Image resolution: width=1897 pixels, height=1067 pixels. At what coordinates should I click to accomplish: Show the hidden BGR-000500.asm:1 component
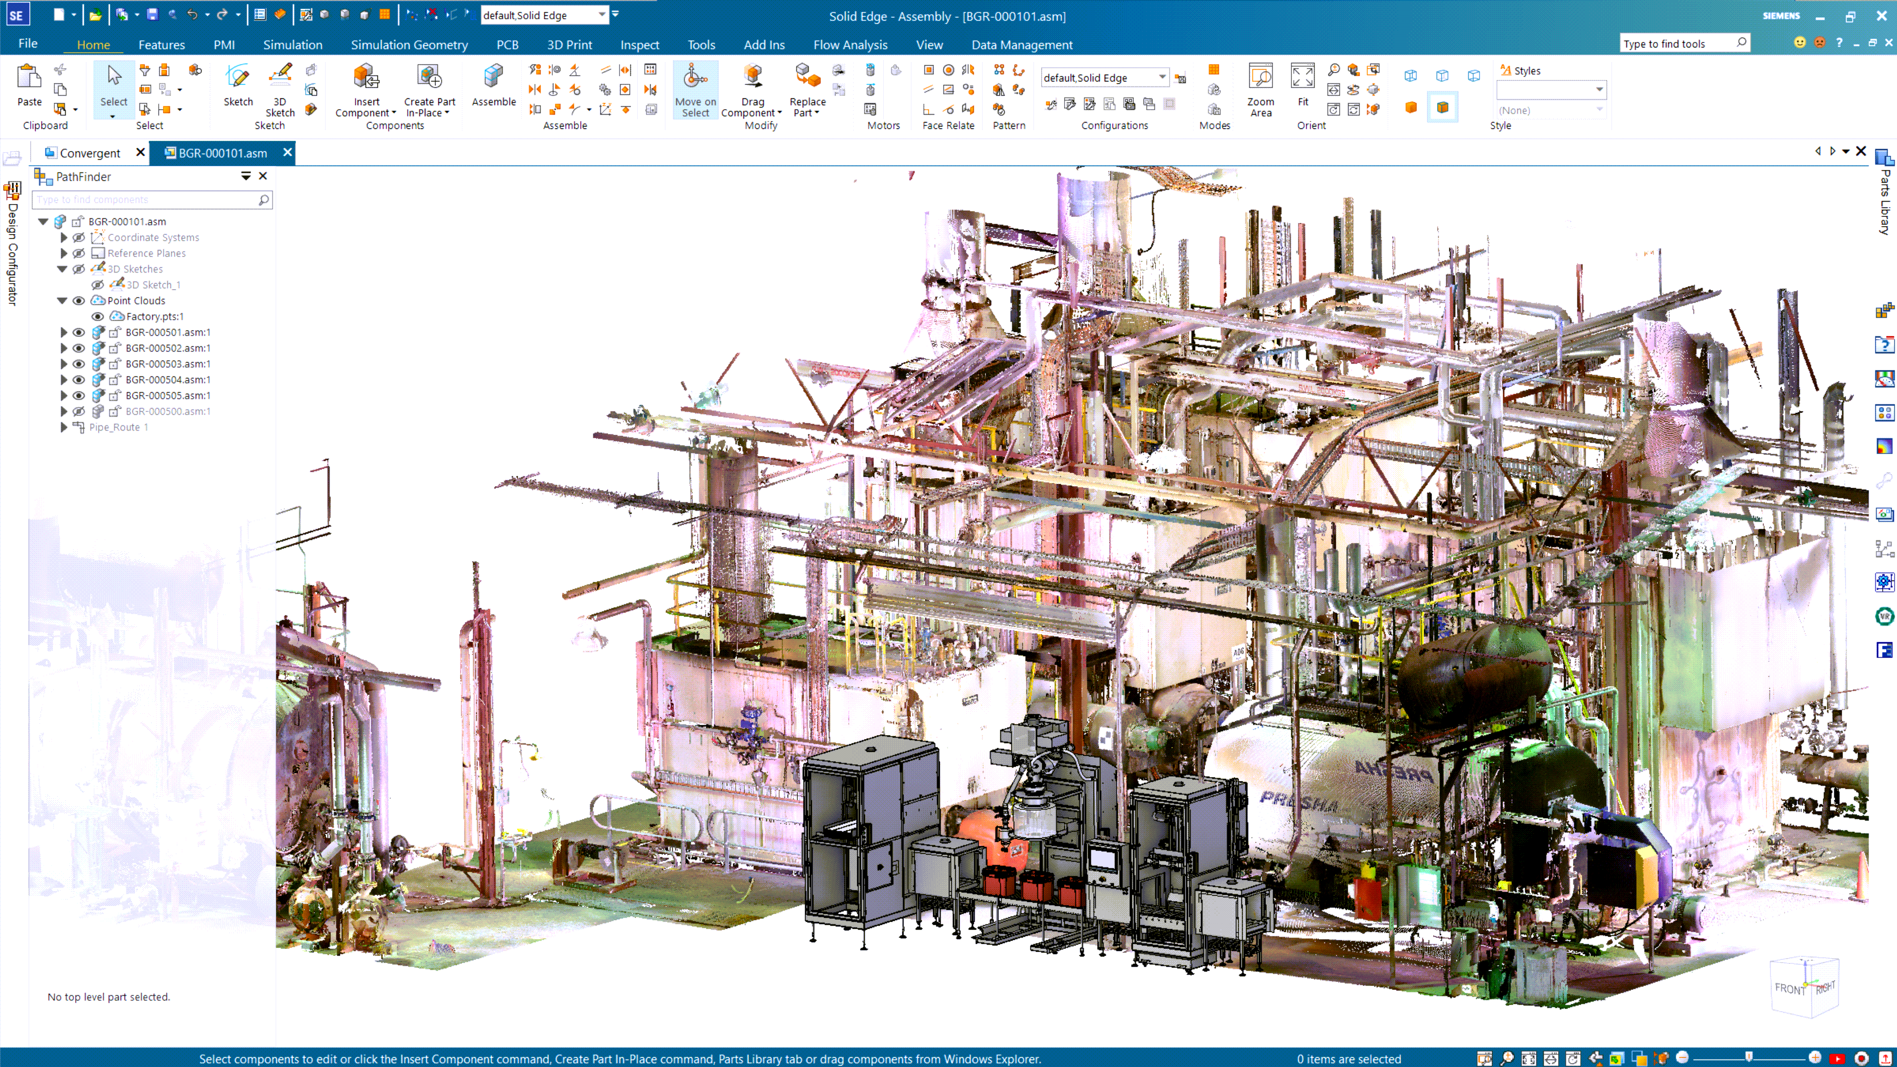click(79, 411)
